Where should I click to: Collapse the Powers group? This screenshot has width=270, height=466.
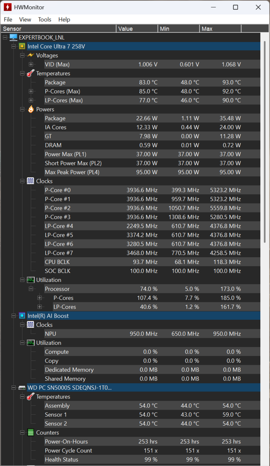(22, 109)
